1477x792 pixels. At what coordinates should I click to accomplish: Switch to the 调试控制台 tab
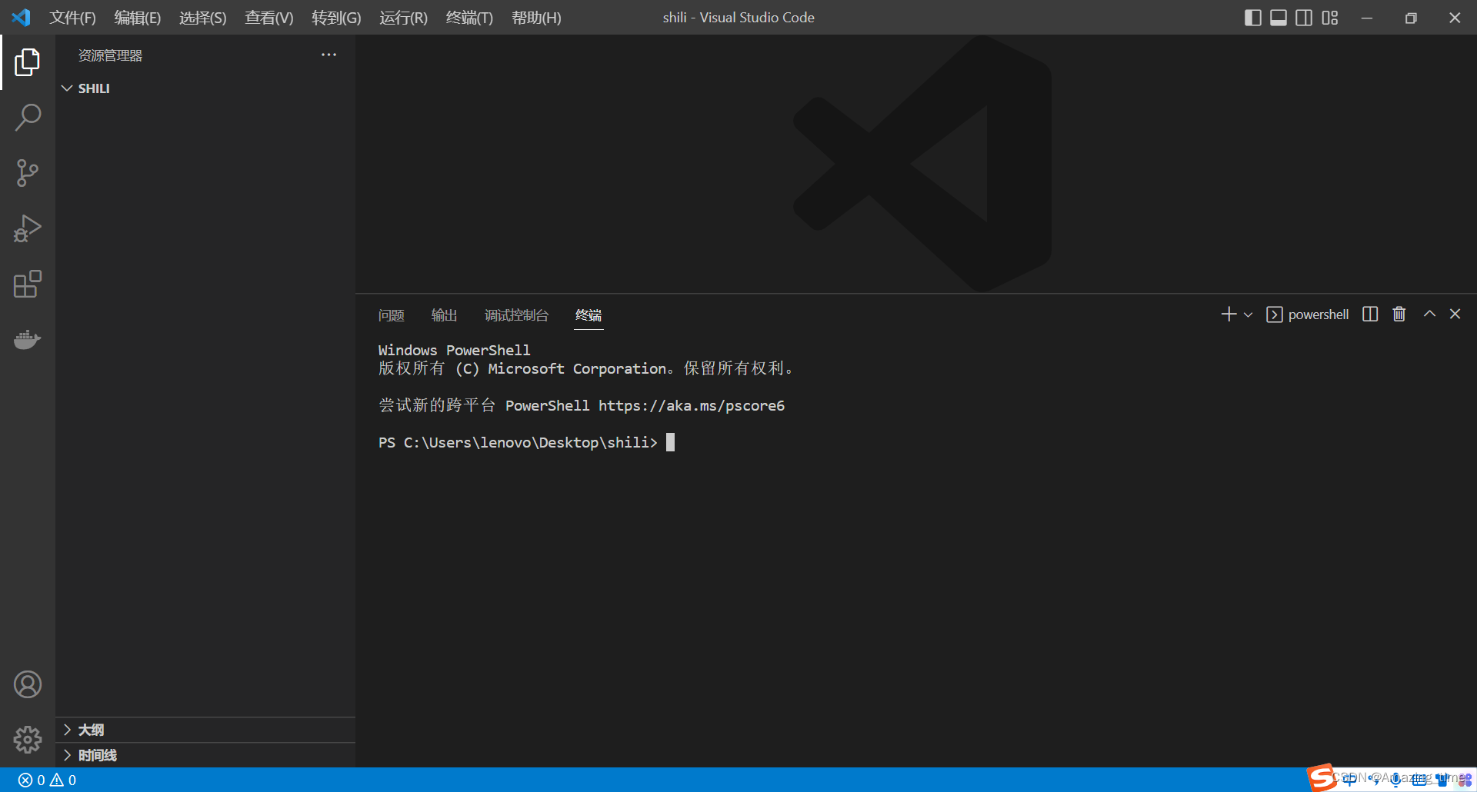pyautogui.click(x=516, y=315)
